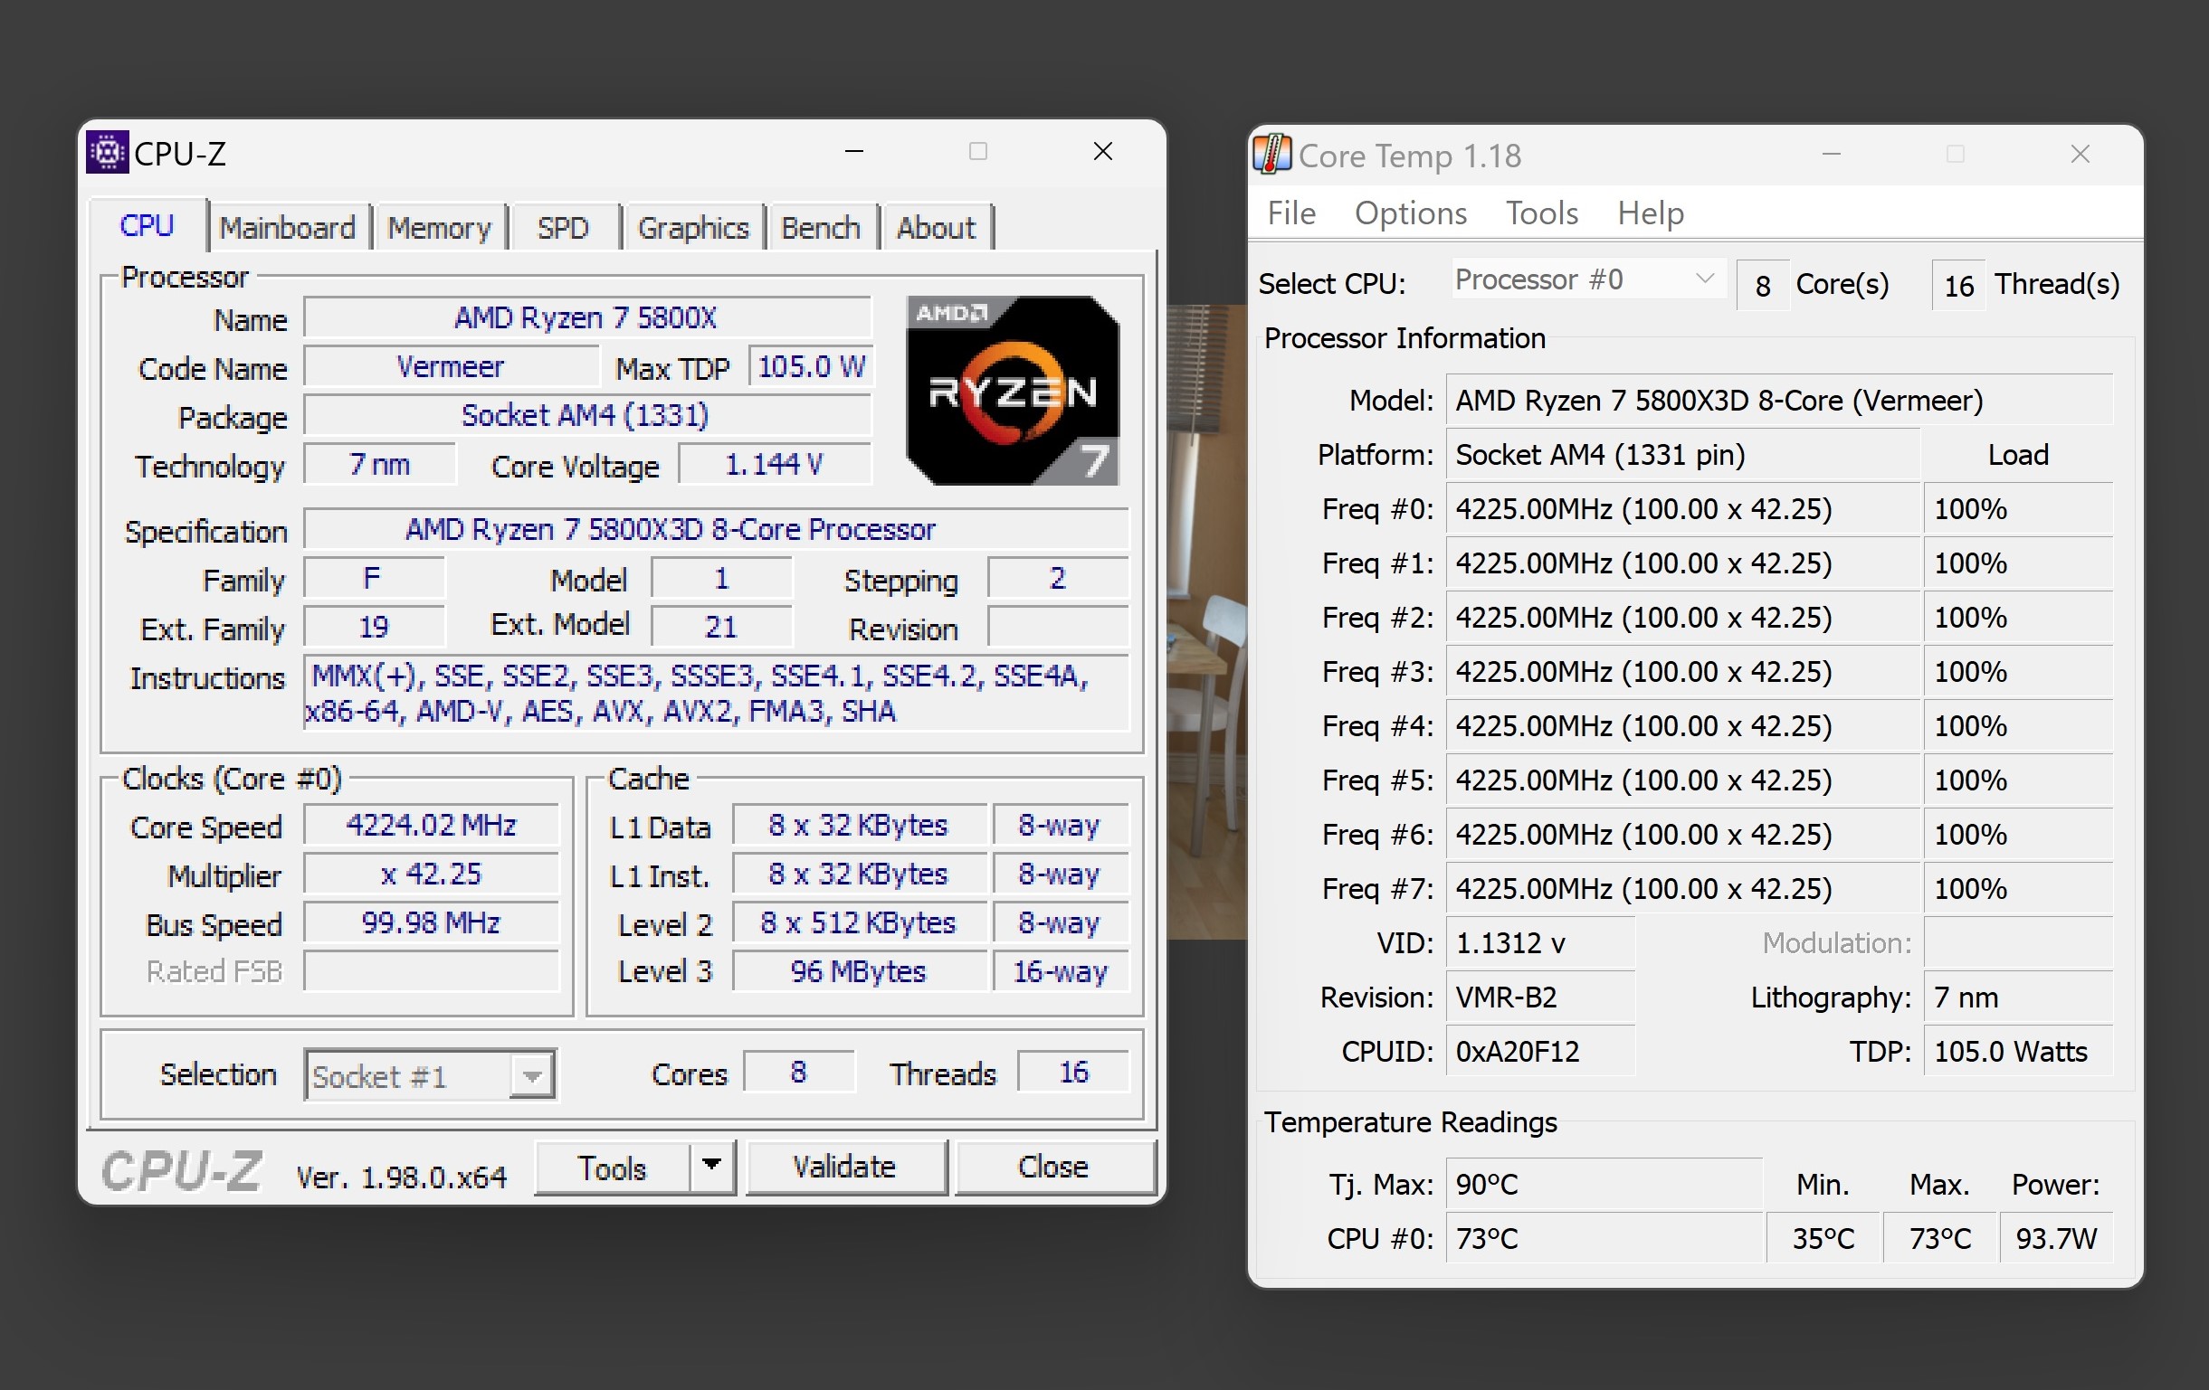Screen dimensions: 2209x1390
Task: Click the Core Voltage value '1.144 V'
Action: 775,464
